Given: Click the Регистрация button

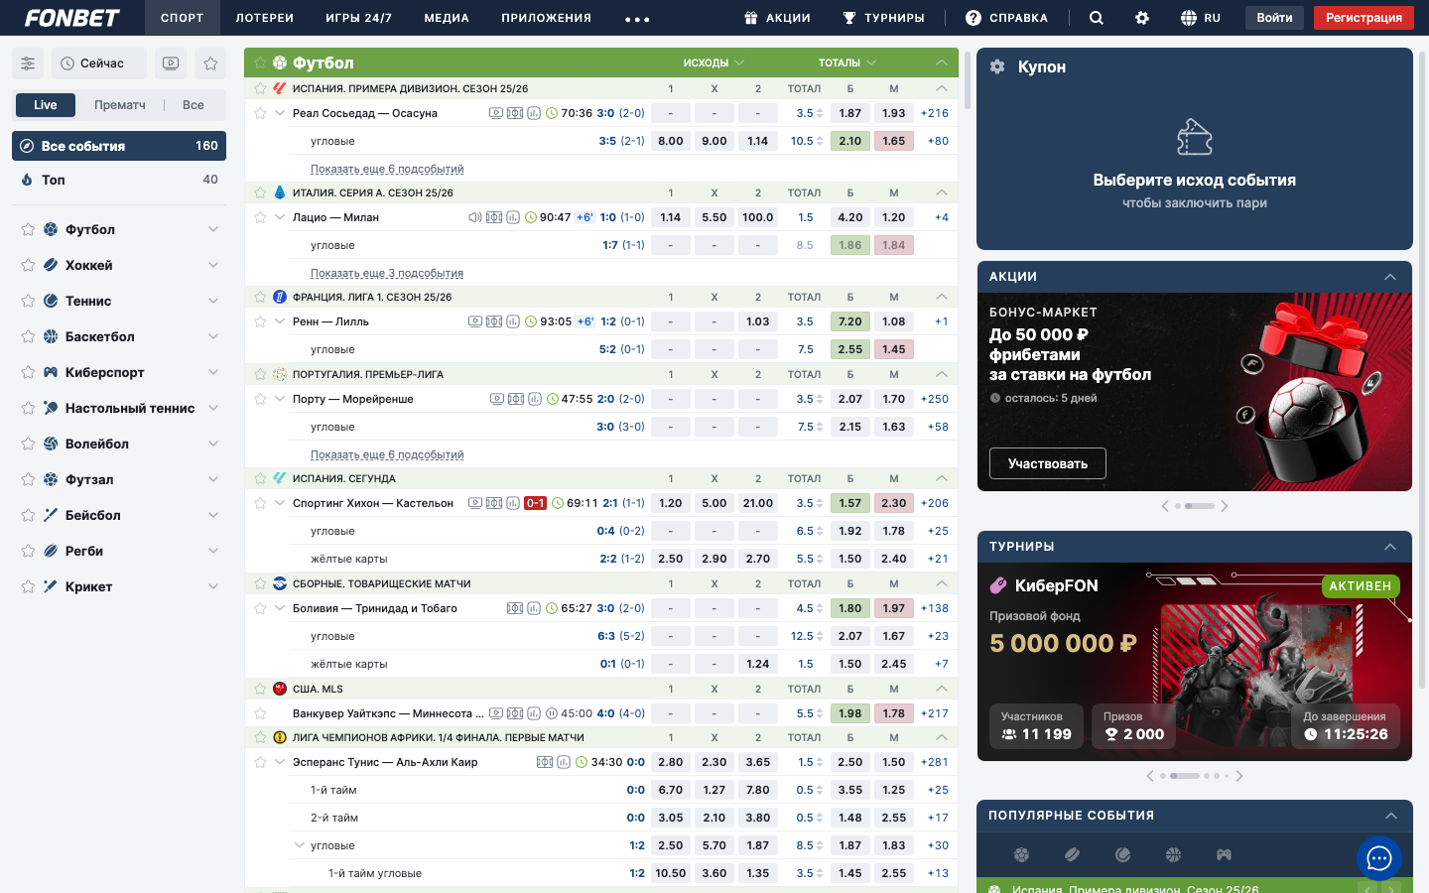Looking at the screenshot, I should tap(1364, 18).
